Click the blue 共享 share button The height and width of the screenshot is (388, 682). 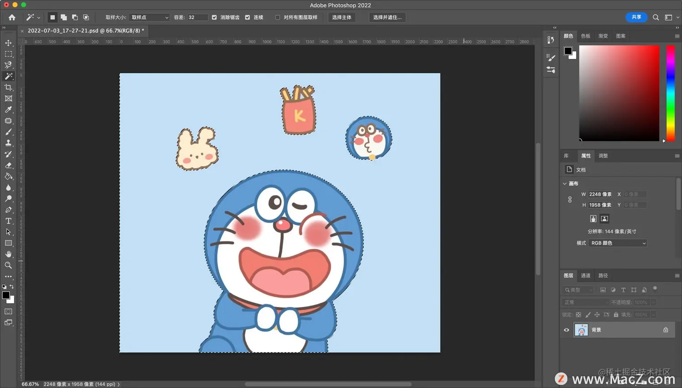[x=636, y=17]
